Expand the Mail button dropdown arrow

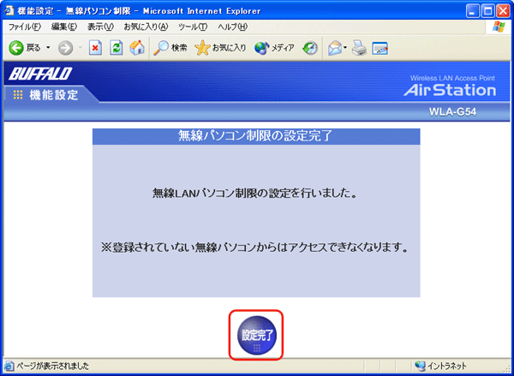click(x=349, y=48)
